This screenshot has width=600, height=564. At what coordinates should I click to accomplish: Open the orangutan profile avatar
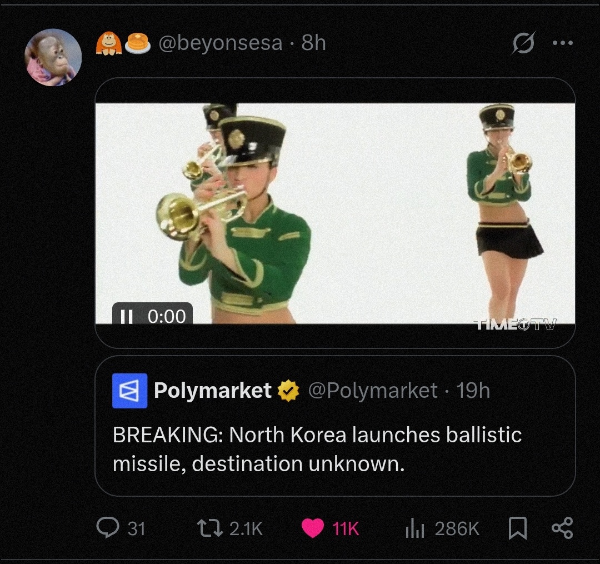(x=53, y=57)
